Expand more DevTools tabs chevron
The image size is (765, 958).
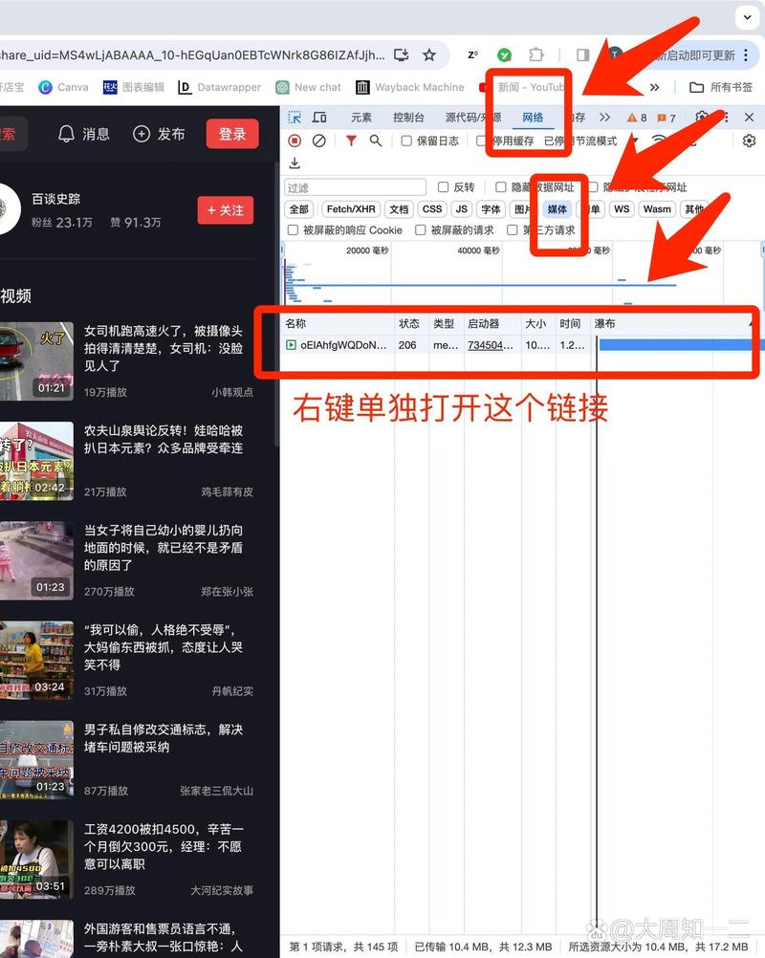point(604,118)
